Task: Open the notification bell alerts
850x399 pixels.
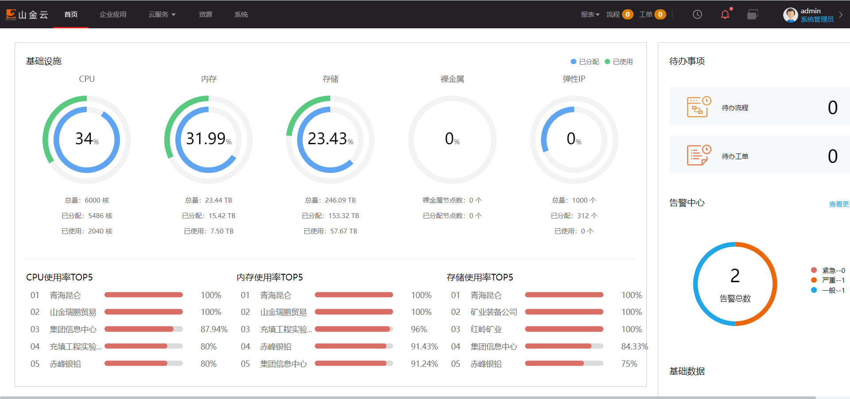Action: [725, 14]
